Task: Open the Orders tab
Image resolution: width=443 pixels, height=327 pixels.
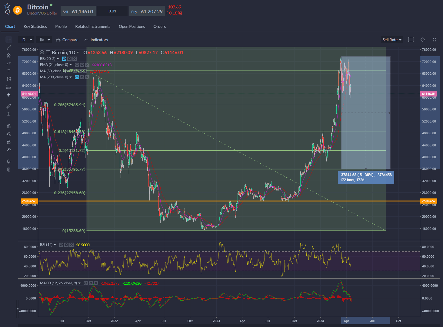Action: (x=159, y=27)
